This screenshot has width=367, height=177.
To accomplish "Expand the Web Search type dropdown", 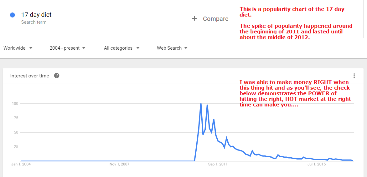I will pos(172,48).
